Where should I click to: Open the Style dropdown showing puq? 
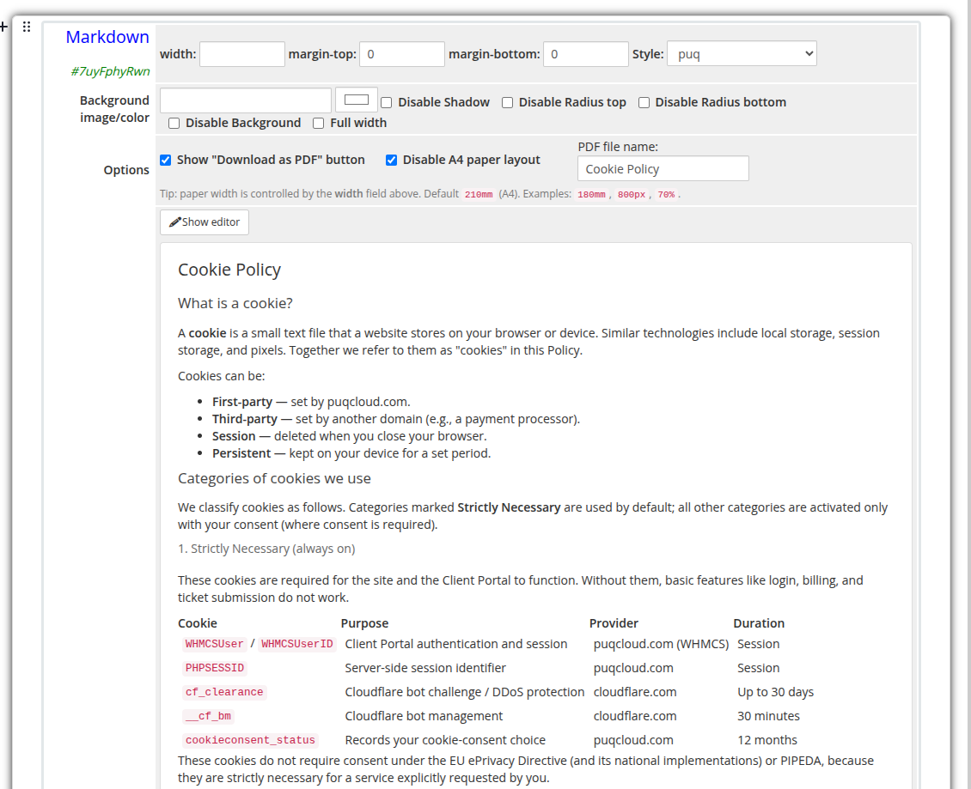click(x=742, y=52)
